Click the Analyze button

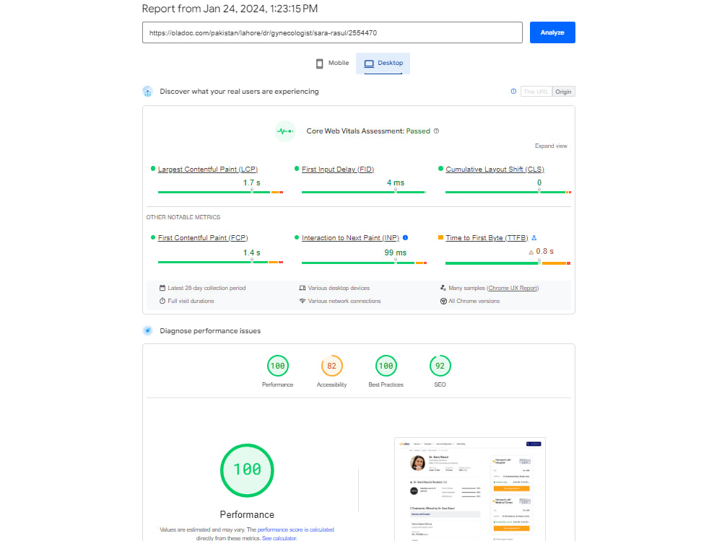(552, 32)
